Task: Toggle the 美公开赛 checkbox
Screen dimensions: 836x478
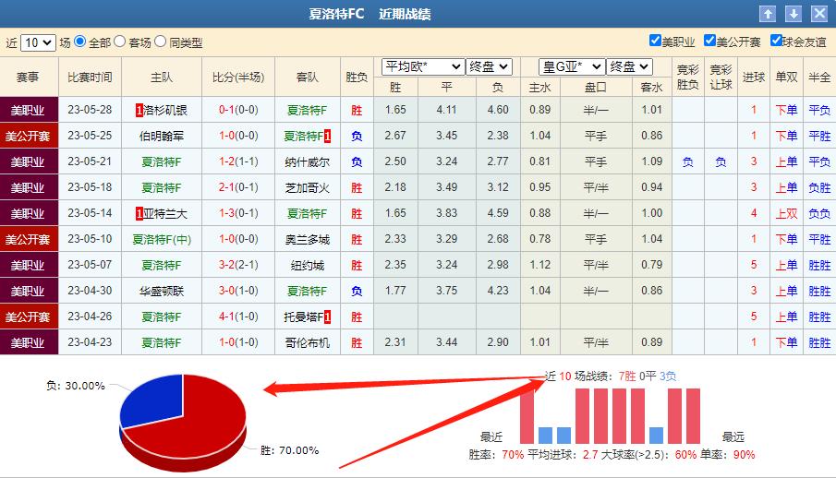Action: [709, 41]
